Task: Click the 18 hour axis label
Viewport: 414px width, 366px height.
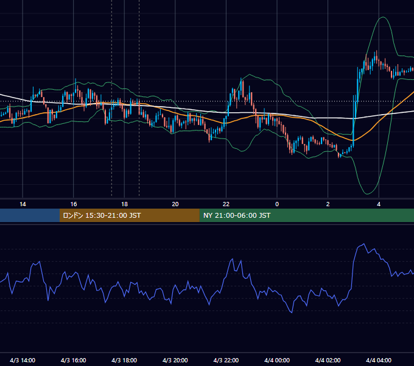Action: click(x=124, y=204)
